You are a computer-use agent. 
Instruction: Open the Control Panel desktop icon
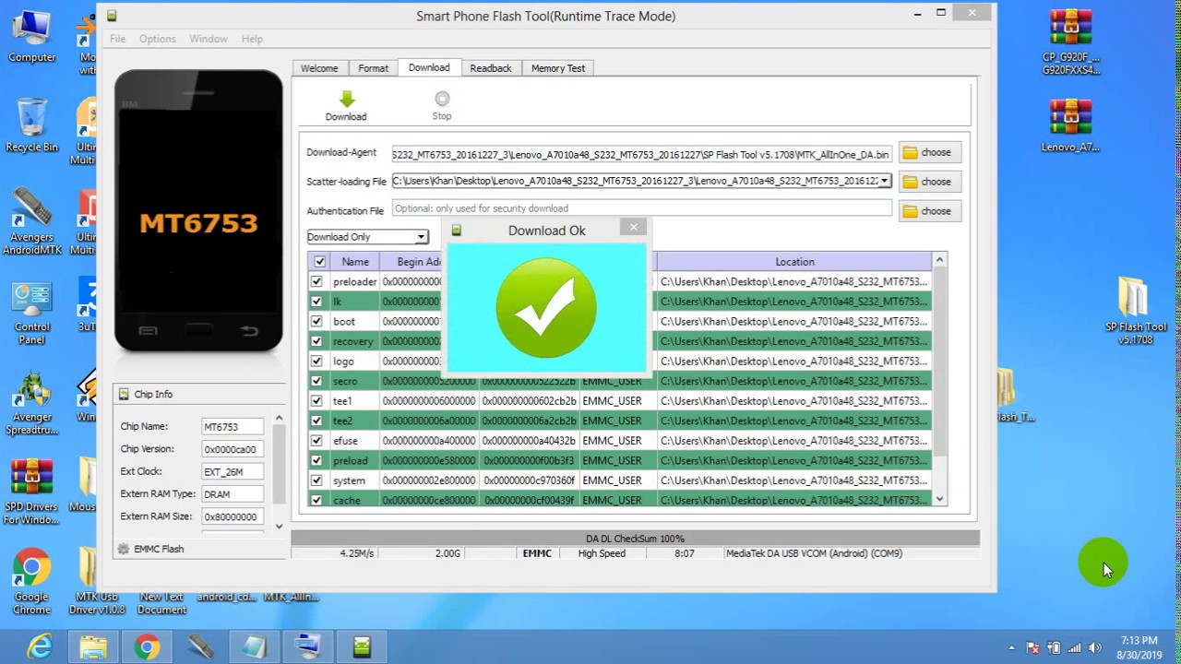click(x=31, y=314)
